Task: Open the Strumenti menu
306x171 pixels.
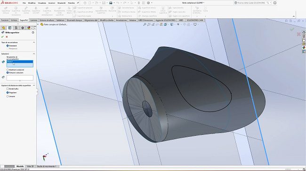Action: click(62, 3)
